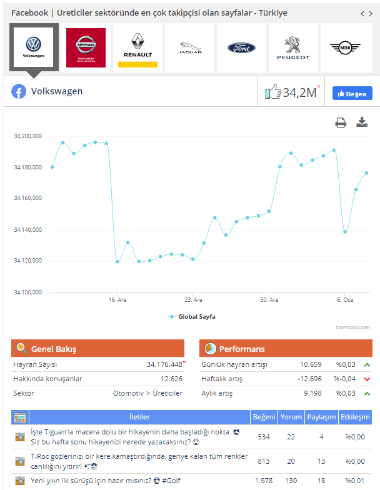This screenshot has height=490, width=380.
Task: Sort by Paylaşım column header
Action: point(321,417)
